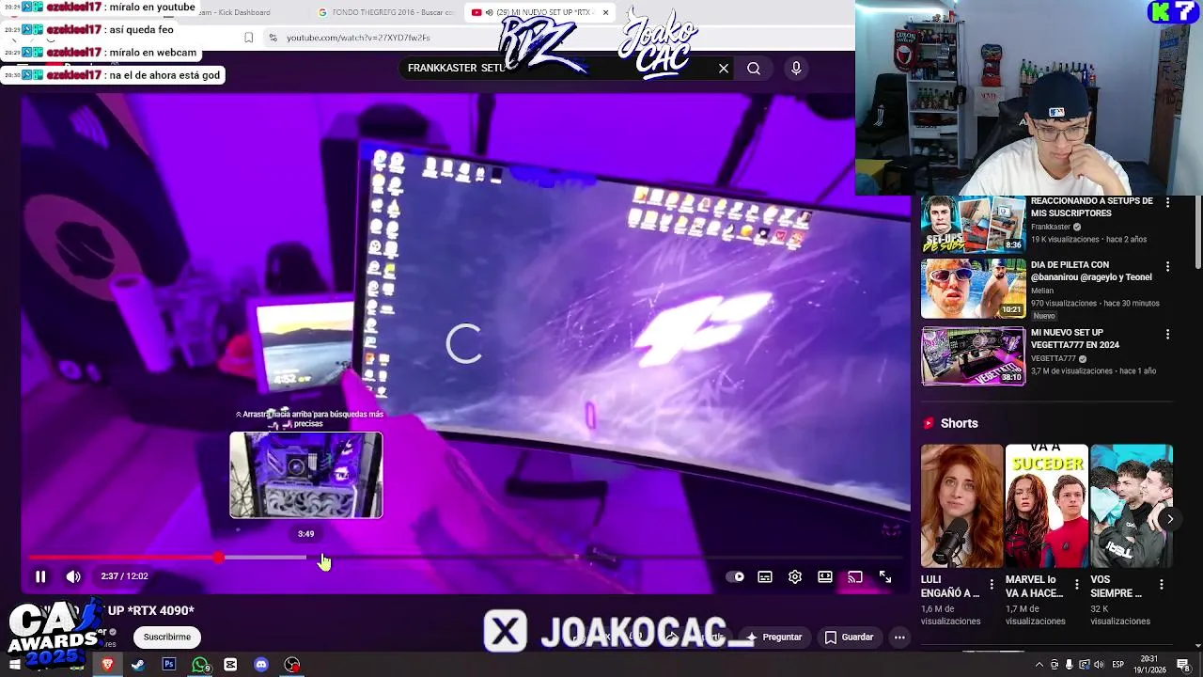Show next Shorts with the arrow
The height and width of the screenshot is (677, 1203).
coord(1170,519)
